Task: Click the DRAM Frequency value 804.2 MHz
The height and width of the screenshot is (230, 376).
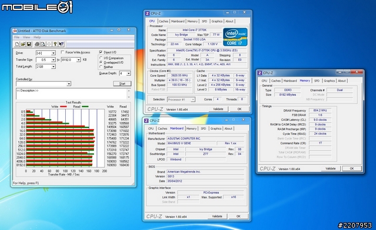Action: [x=320, y=110]
